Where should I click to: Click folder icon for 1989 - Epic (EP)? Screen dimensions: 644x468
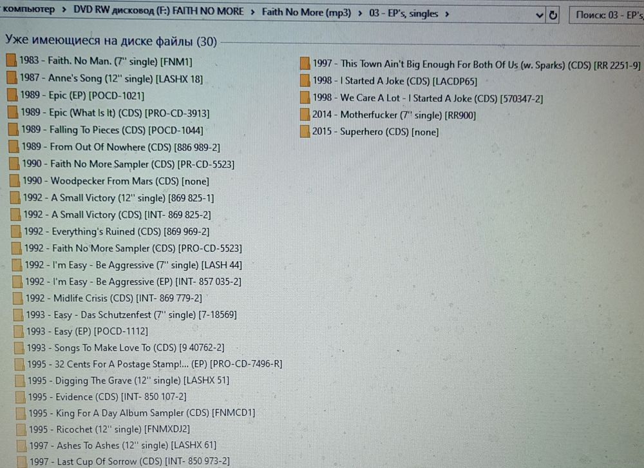[x=12, y=95]
